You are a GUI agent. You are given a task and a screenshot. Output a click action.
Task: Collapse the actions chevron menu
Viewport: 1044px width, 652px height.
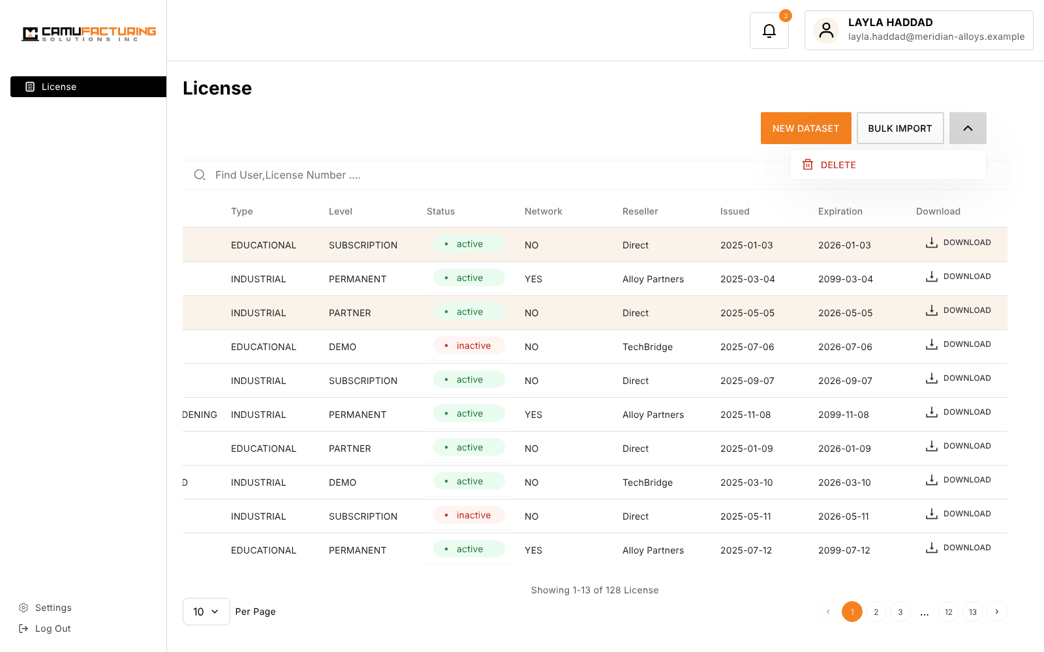point(968,128)
